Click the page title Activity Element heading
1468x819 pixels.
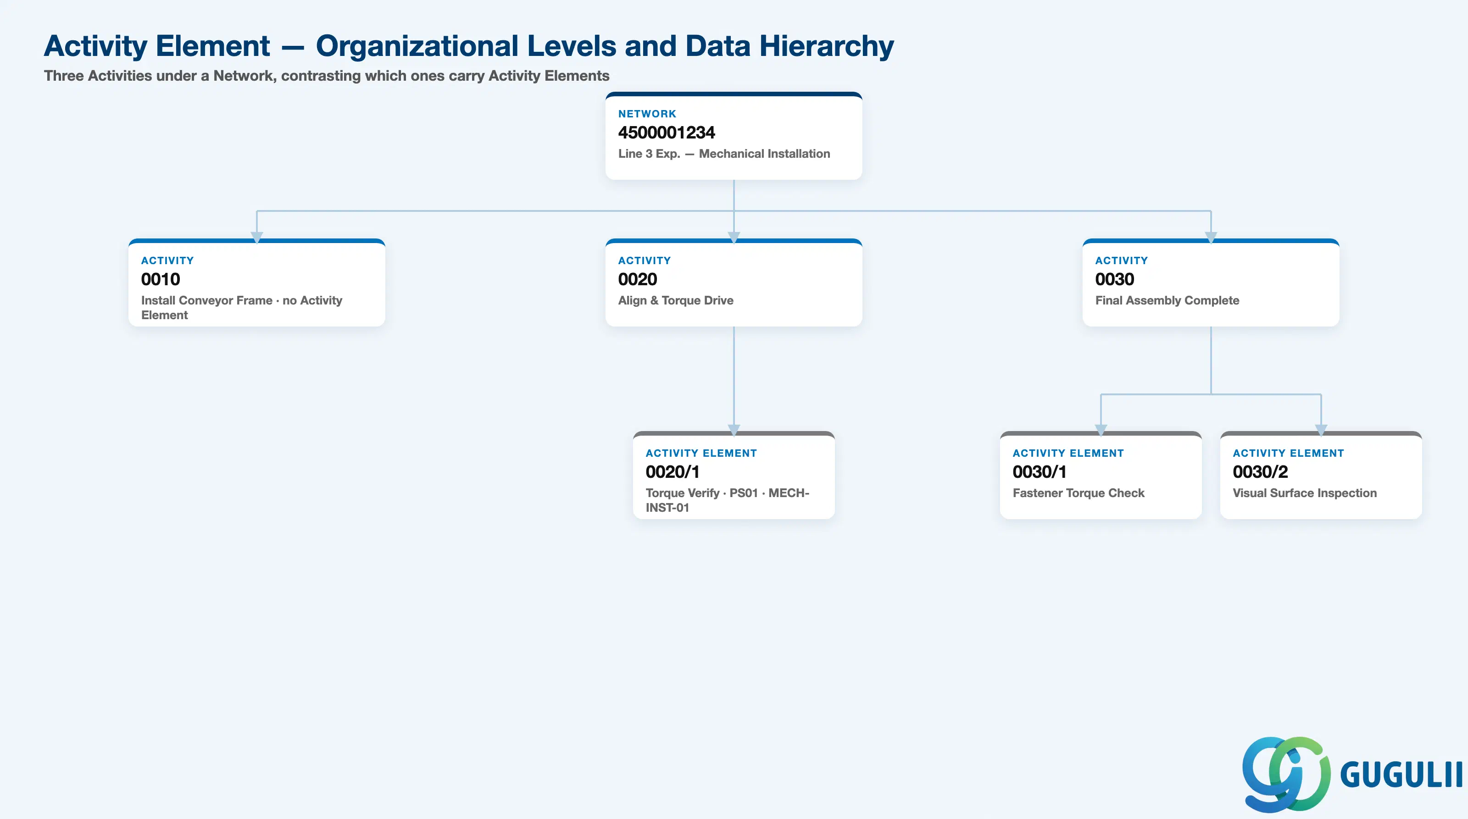(468, 45)
